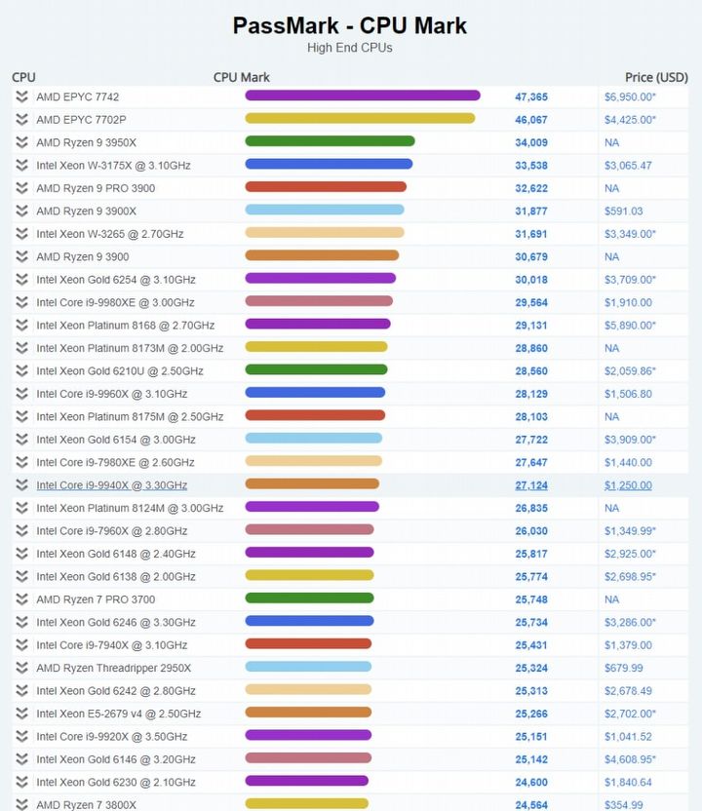Click the 28,103 CPU Mark score
This screenshot has height=811, width=702.
coord(531,416)
